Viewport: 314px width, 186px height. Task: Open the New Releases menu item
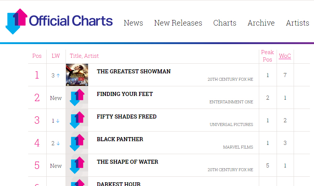pyautogui.click(x=178, y=23)
